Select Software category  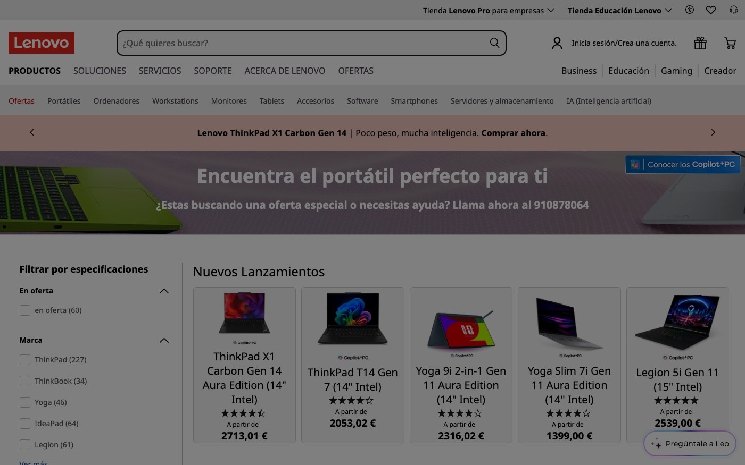[362, 101]
